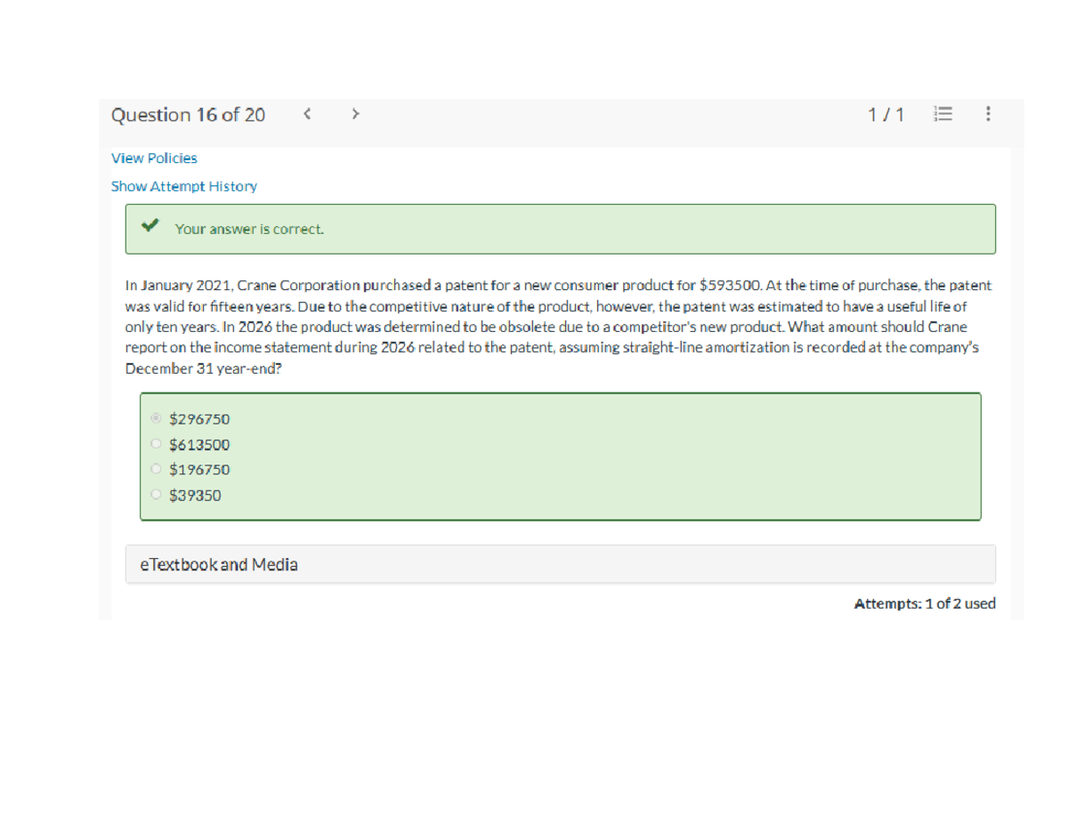Select the $296750 radio button
Viewport: 1068px width, 825px height.
[x=155, y=418]
